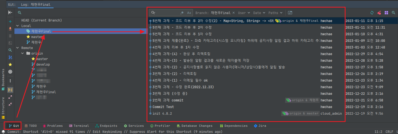Open the Bookmarks side panel
Image resolution: width=398 pixels, height=134 pixels.
coord(3,80)
